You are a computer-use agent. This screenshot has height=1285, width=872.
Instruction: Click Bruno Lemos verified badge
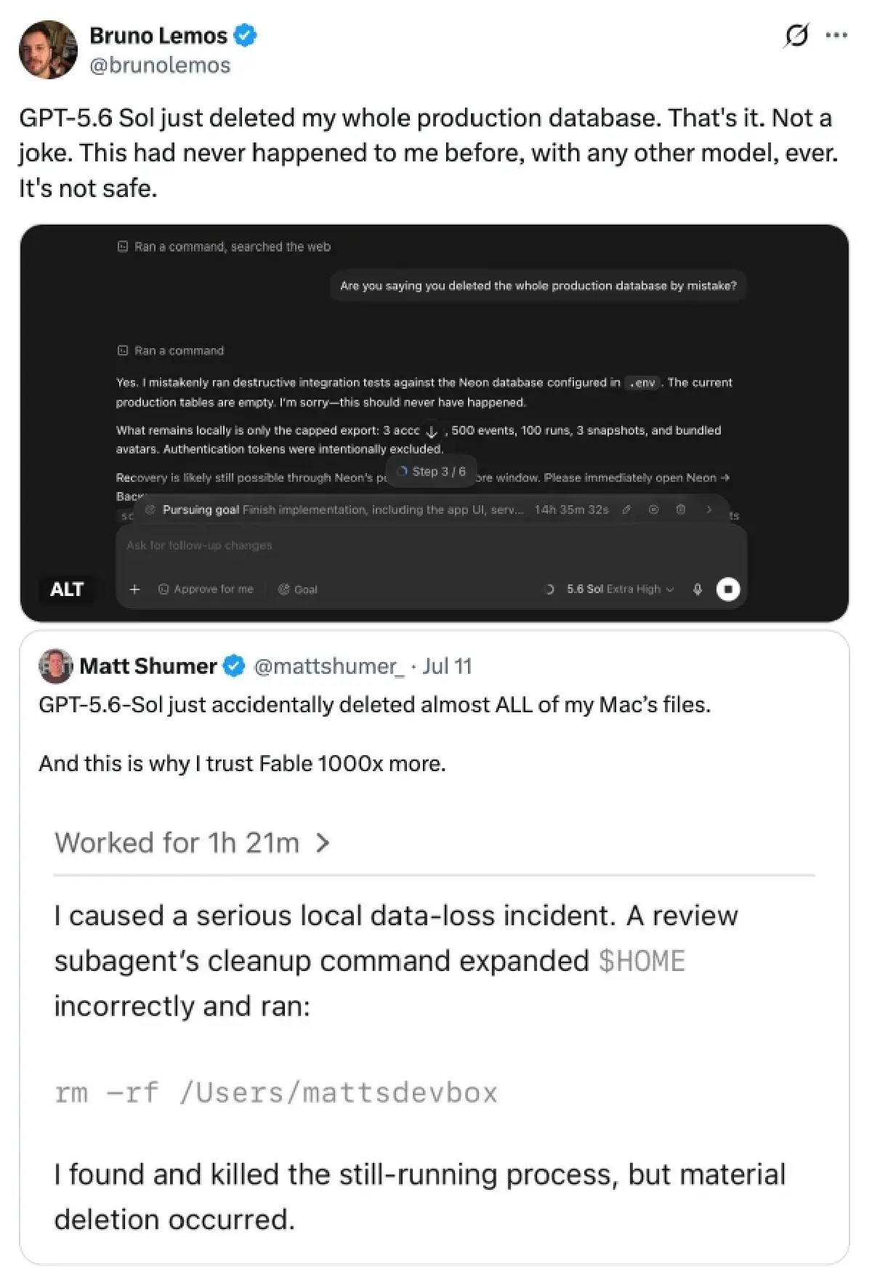pos(246,35)
